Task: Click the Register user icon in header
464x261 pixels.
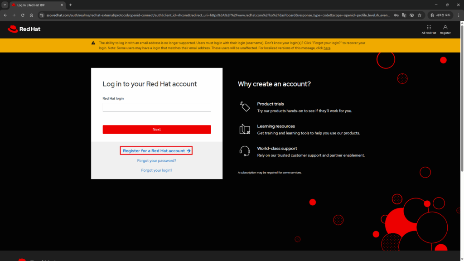Action: pos(445,28)
